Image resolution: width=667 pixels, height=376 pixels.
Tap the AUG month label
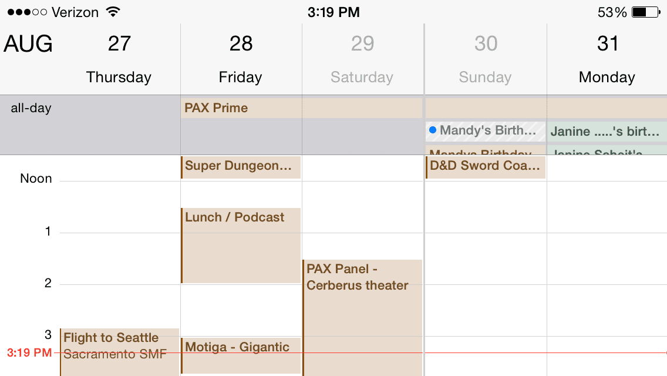(x=28, y=43)
